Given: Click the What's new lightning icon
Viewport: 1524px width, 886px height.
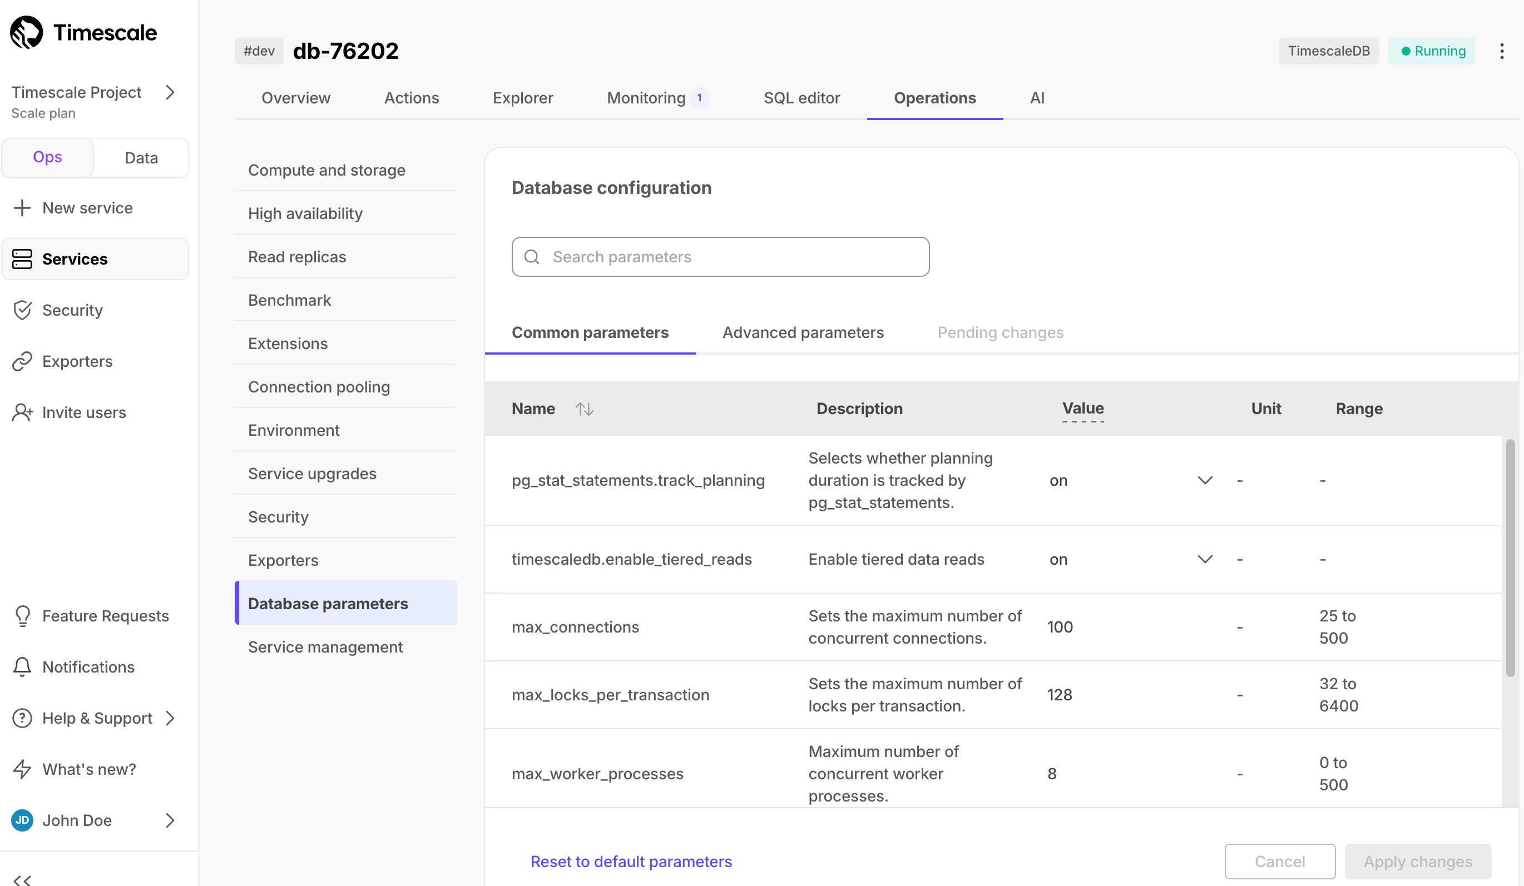Looking at the screenshot, I should (x=22, y=769).
